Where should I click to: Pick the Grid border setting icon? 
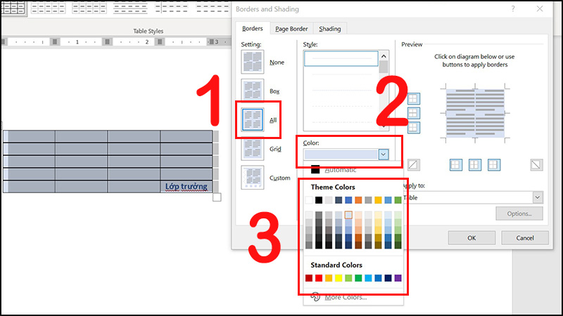pos(253,148)
